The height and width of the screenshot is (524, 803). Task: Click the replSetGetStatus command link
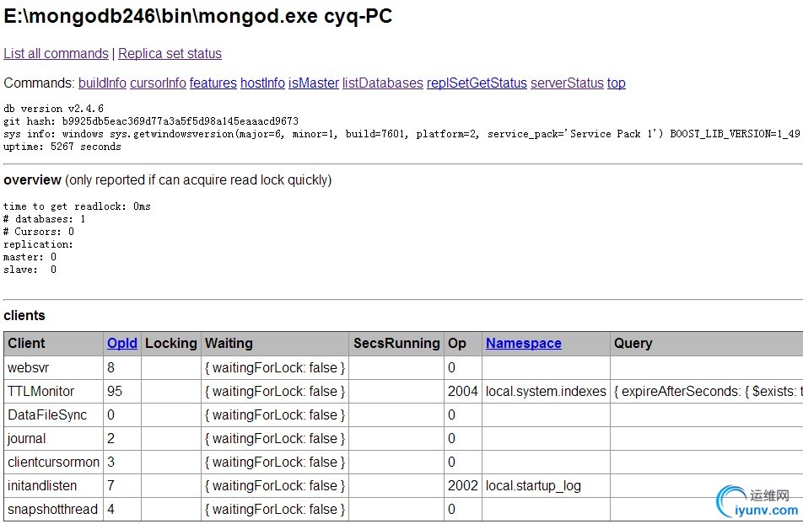pyautogui.click(x=477, y=83)
